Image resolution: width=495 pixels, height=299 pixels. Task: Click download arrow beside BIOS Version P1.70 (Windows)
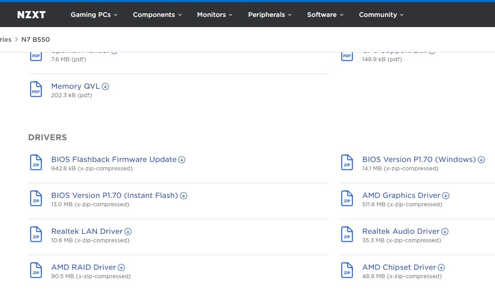pyautogui.click(x=481, y=159)
